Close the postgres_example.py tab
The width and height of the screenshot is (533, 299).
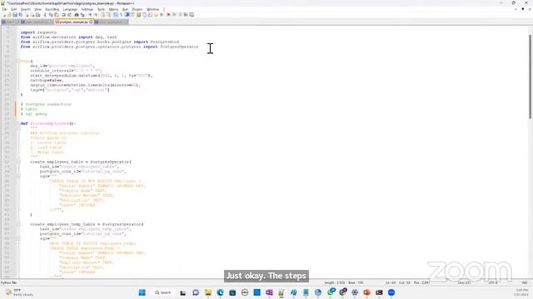pos(91,22)
